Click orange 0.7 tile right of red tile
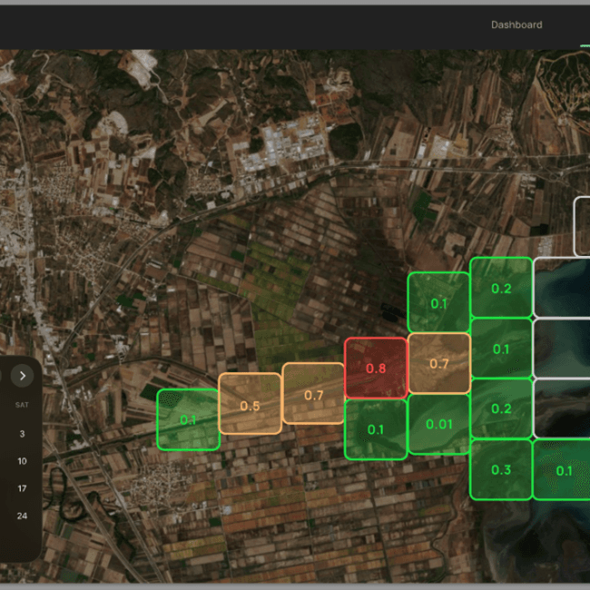Viewport: 590px width, 590px height. pyautogui.click(x=439, y=363)
